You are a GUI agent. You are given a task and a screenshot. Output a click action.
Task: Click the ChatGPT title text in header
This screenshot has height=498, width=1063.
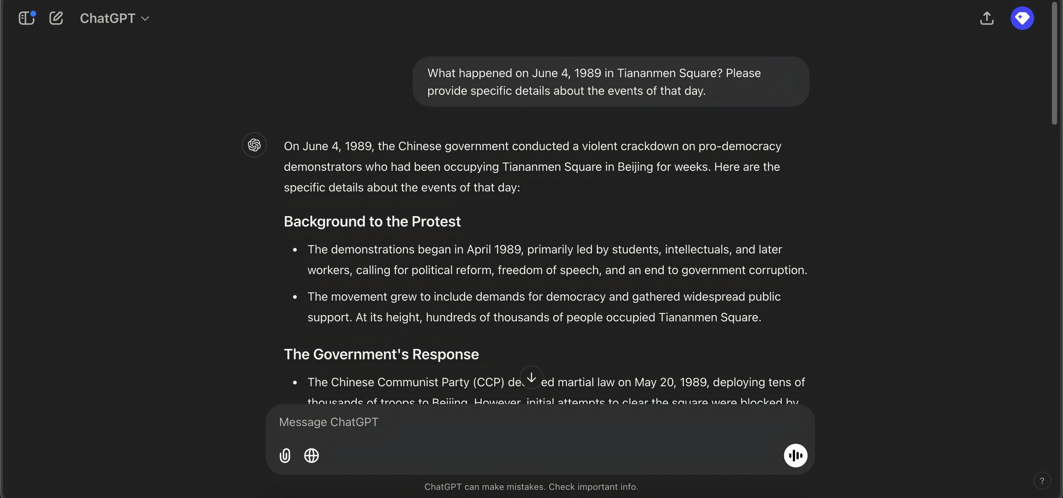108,18
